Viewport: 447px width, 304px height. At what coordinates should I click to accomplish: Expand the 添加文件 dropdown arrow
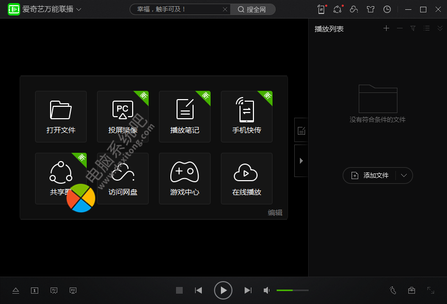pos(404,175)
